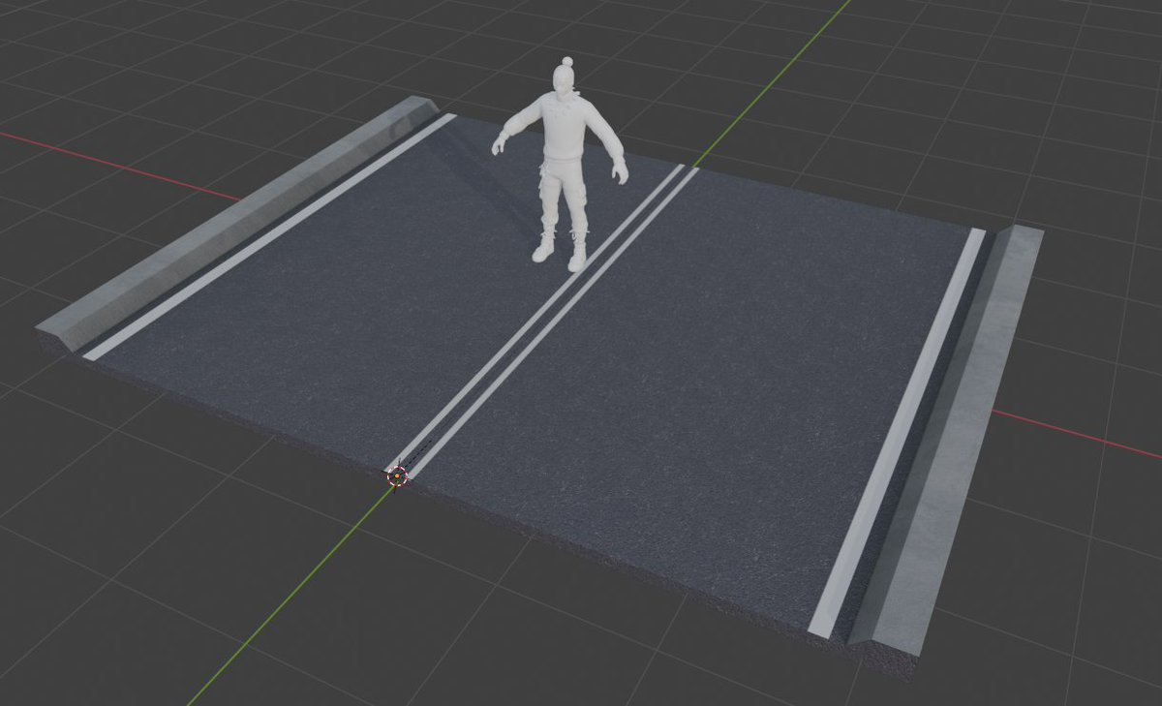Click the left white edge line stripe
The image size is (1162, 706).
[269, 237]
